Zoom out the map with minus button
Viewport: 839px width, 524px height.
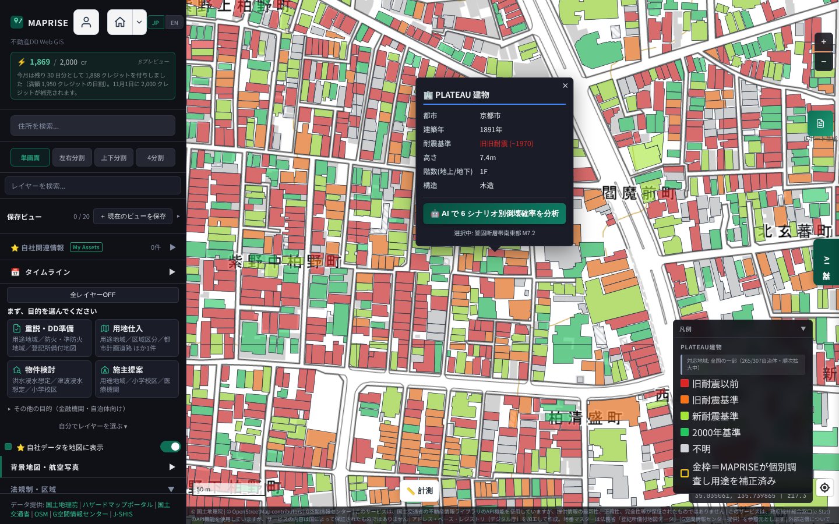tap(824, 61)
